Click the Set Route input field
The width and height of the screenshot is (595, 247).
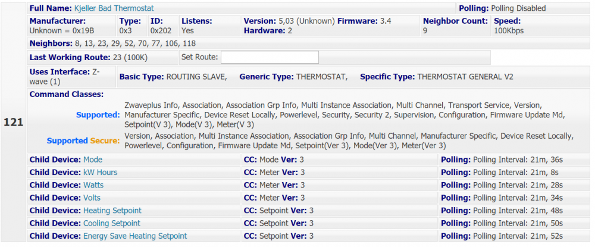(x=270, y=57)
